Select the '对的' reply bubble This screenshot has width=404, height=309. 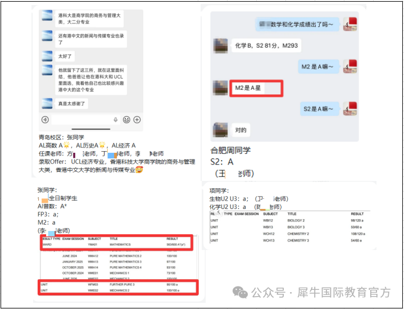click(240, 130)
